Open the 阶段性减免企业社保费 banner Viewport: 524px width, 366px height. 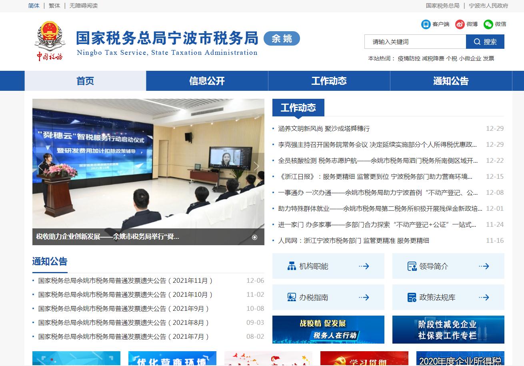tap(448, 330)
